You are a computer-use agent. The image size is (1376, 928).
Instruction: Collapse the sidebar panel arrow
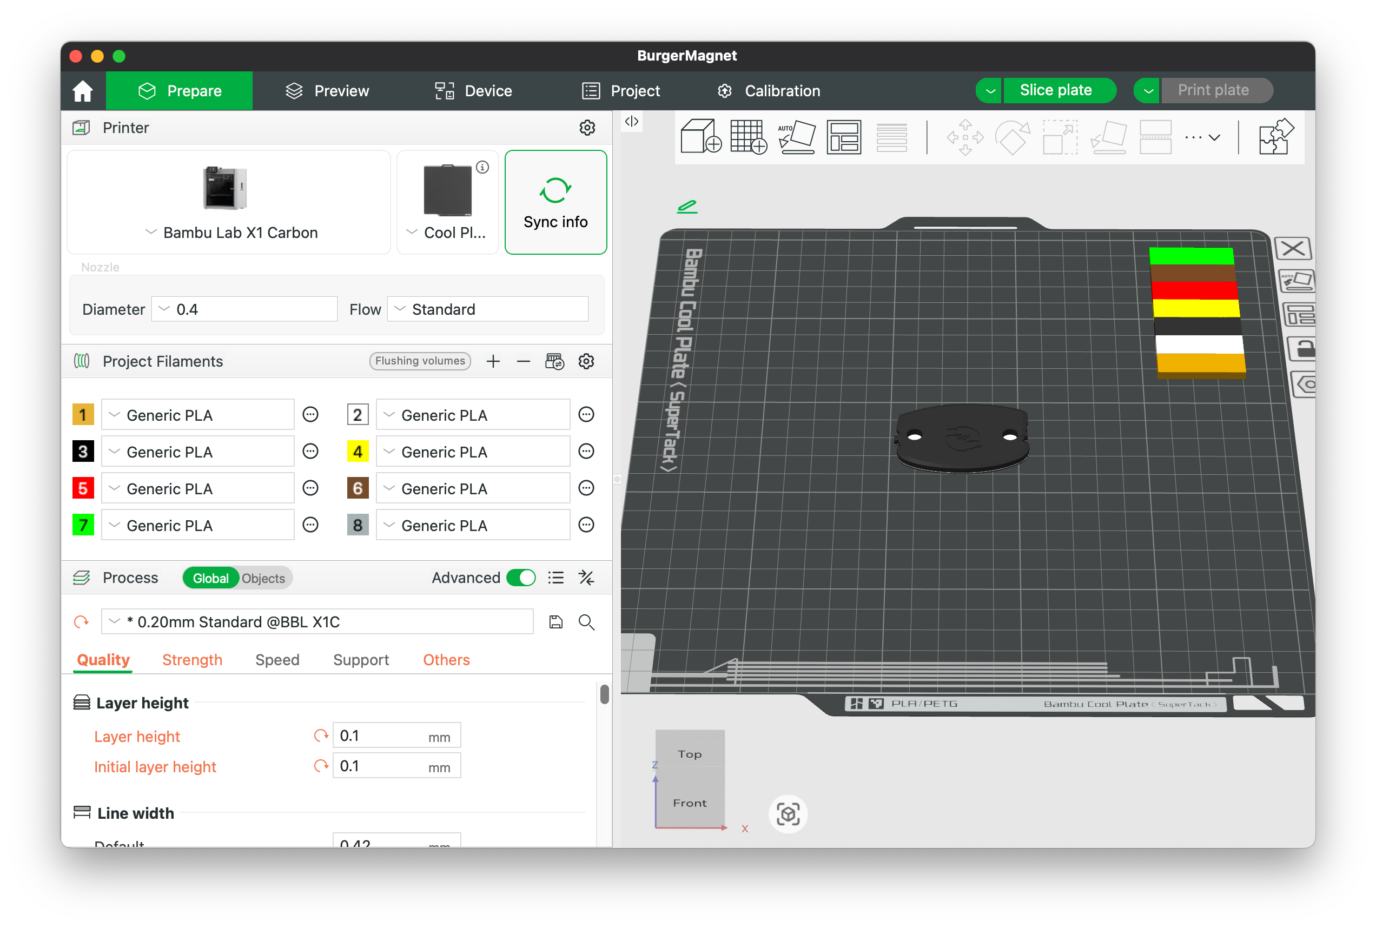coord(631,121)
